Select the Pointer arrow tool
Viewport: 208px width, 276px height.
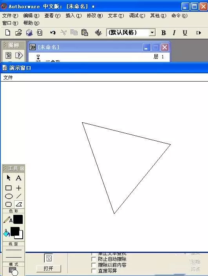pyautogui.click(x=8, y=178)
